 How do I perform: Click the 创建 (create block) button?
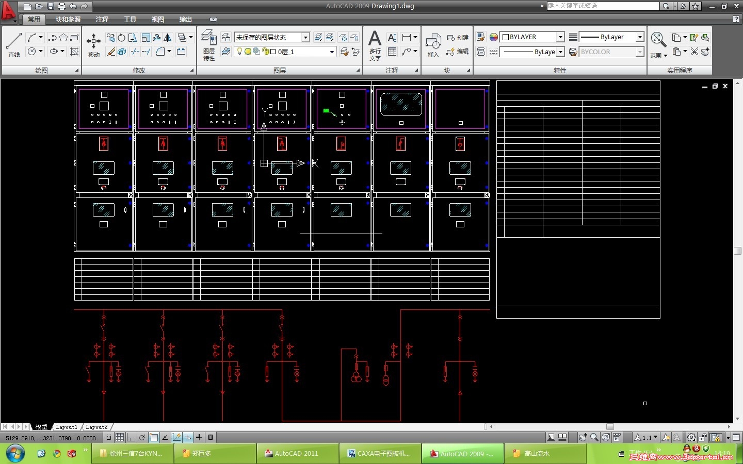tap(458, 38)
